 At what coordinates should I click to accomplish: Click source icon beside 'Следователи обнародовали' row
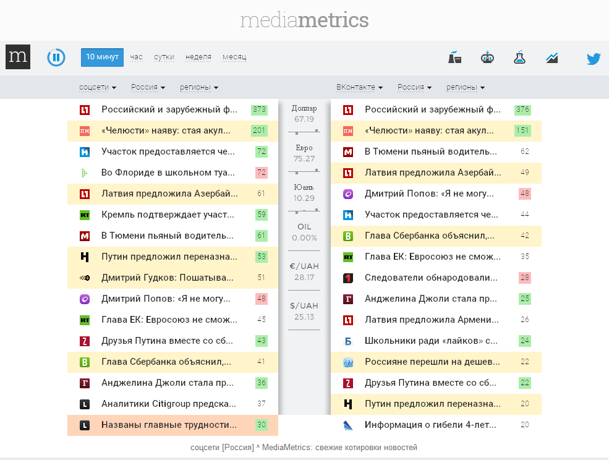[x=348, y=278]
